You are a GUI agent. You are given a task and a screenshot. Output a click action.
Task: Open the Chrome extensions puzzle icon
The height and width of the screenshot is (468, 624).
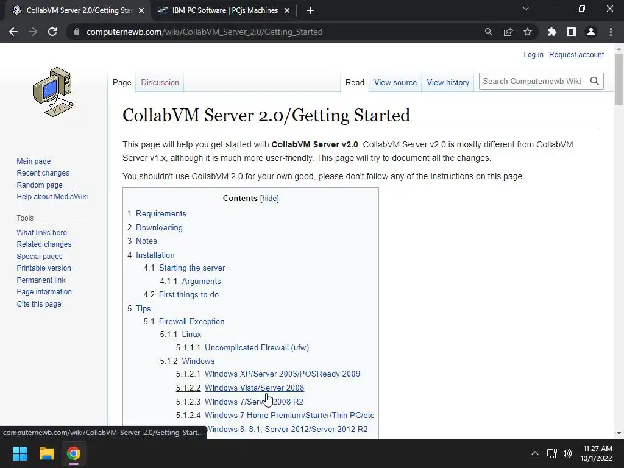(551, 32)
